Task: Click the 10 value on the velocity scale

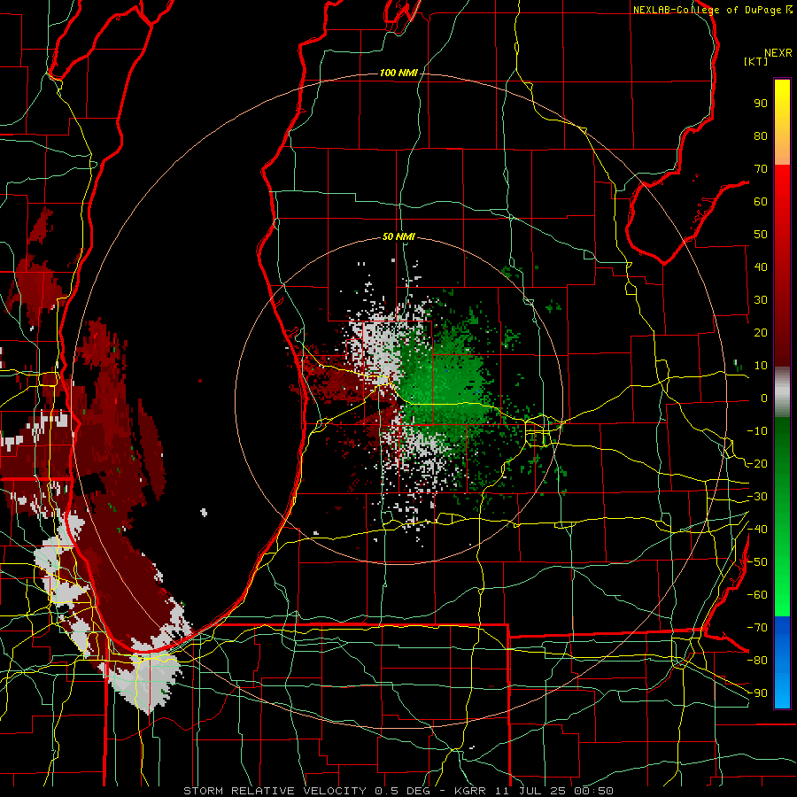Action: (x=761, y=366)
